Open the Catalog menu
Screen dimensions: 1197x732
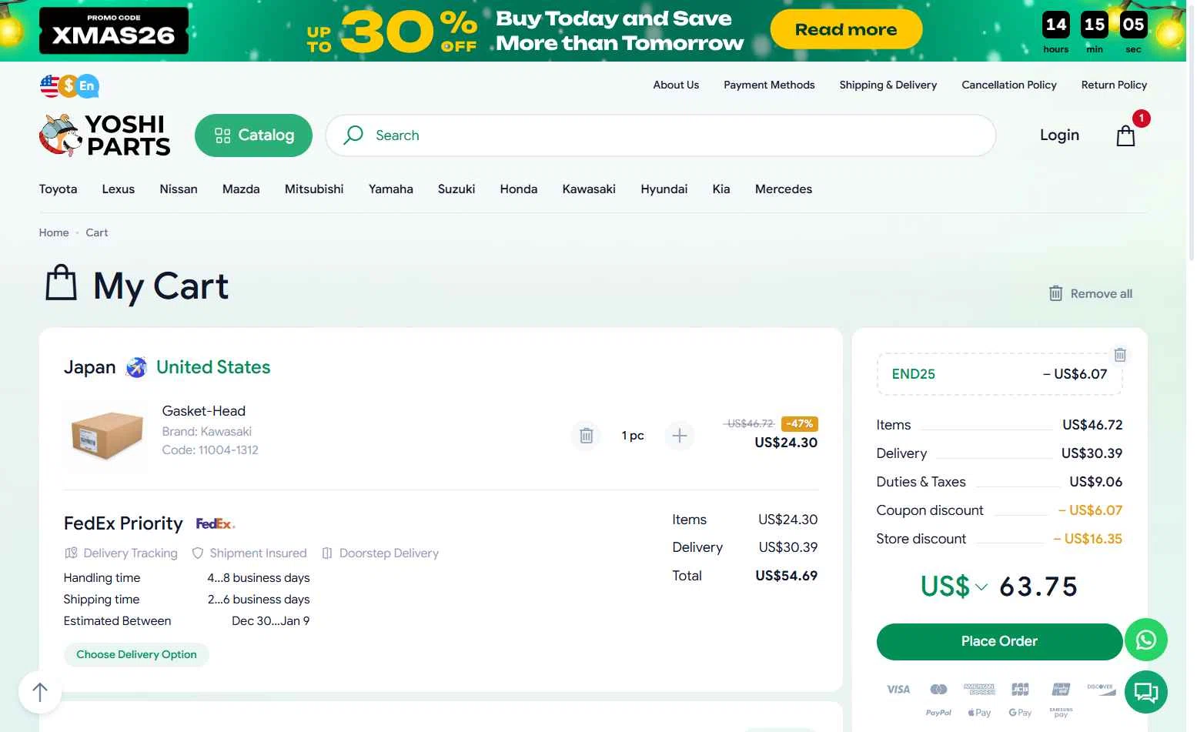(253, 135)
